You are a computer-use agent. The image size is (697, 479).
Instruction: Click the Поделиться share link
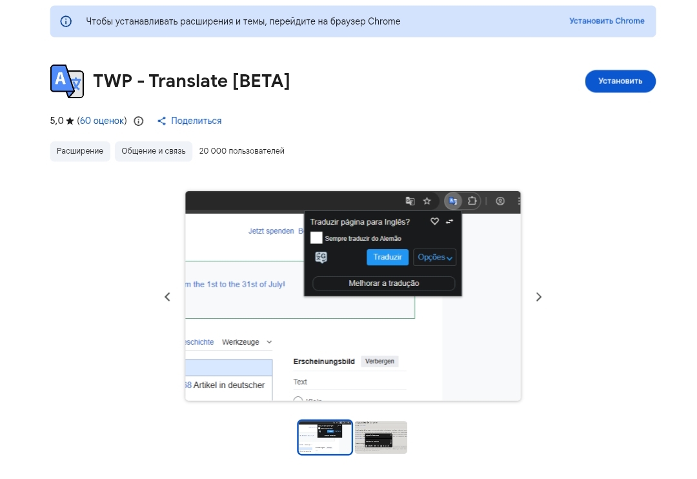[x=196, y=121]
